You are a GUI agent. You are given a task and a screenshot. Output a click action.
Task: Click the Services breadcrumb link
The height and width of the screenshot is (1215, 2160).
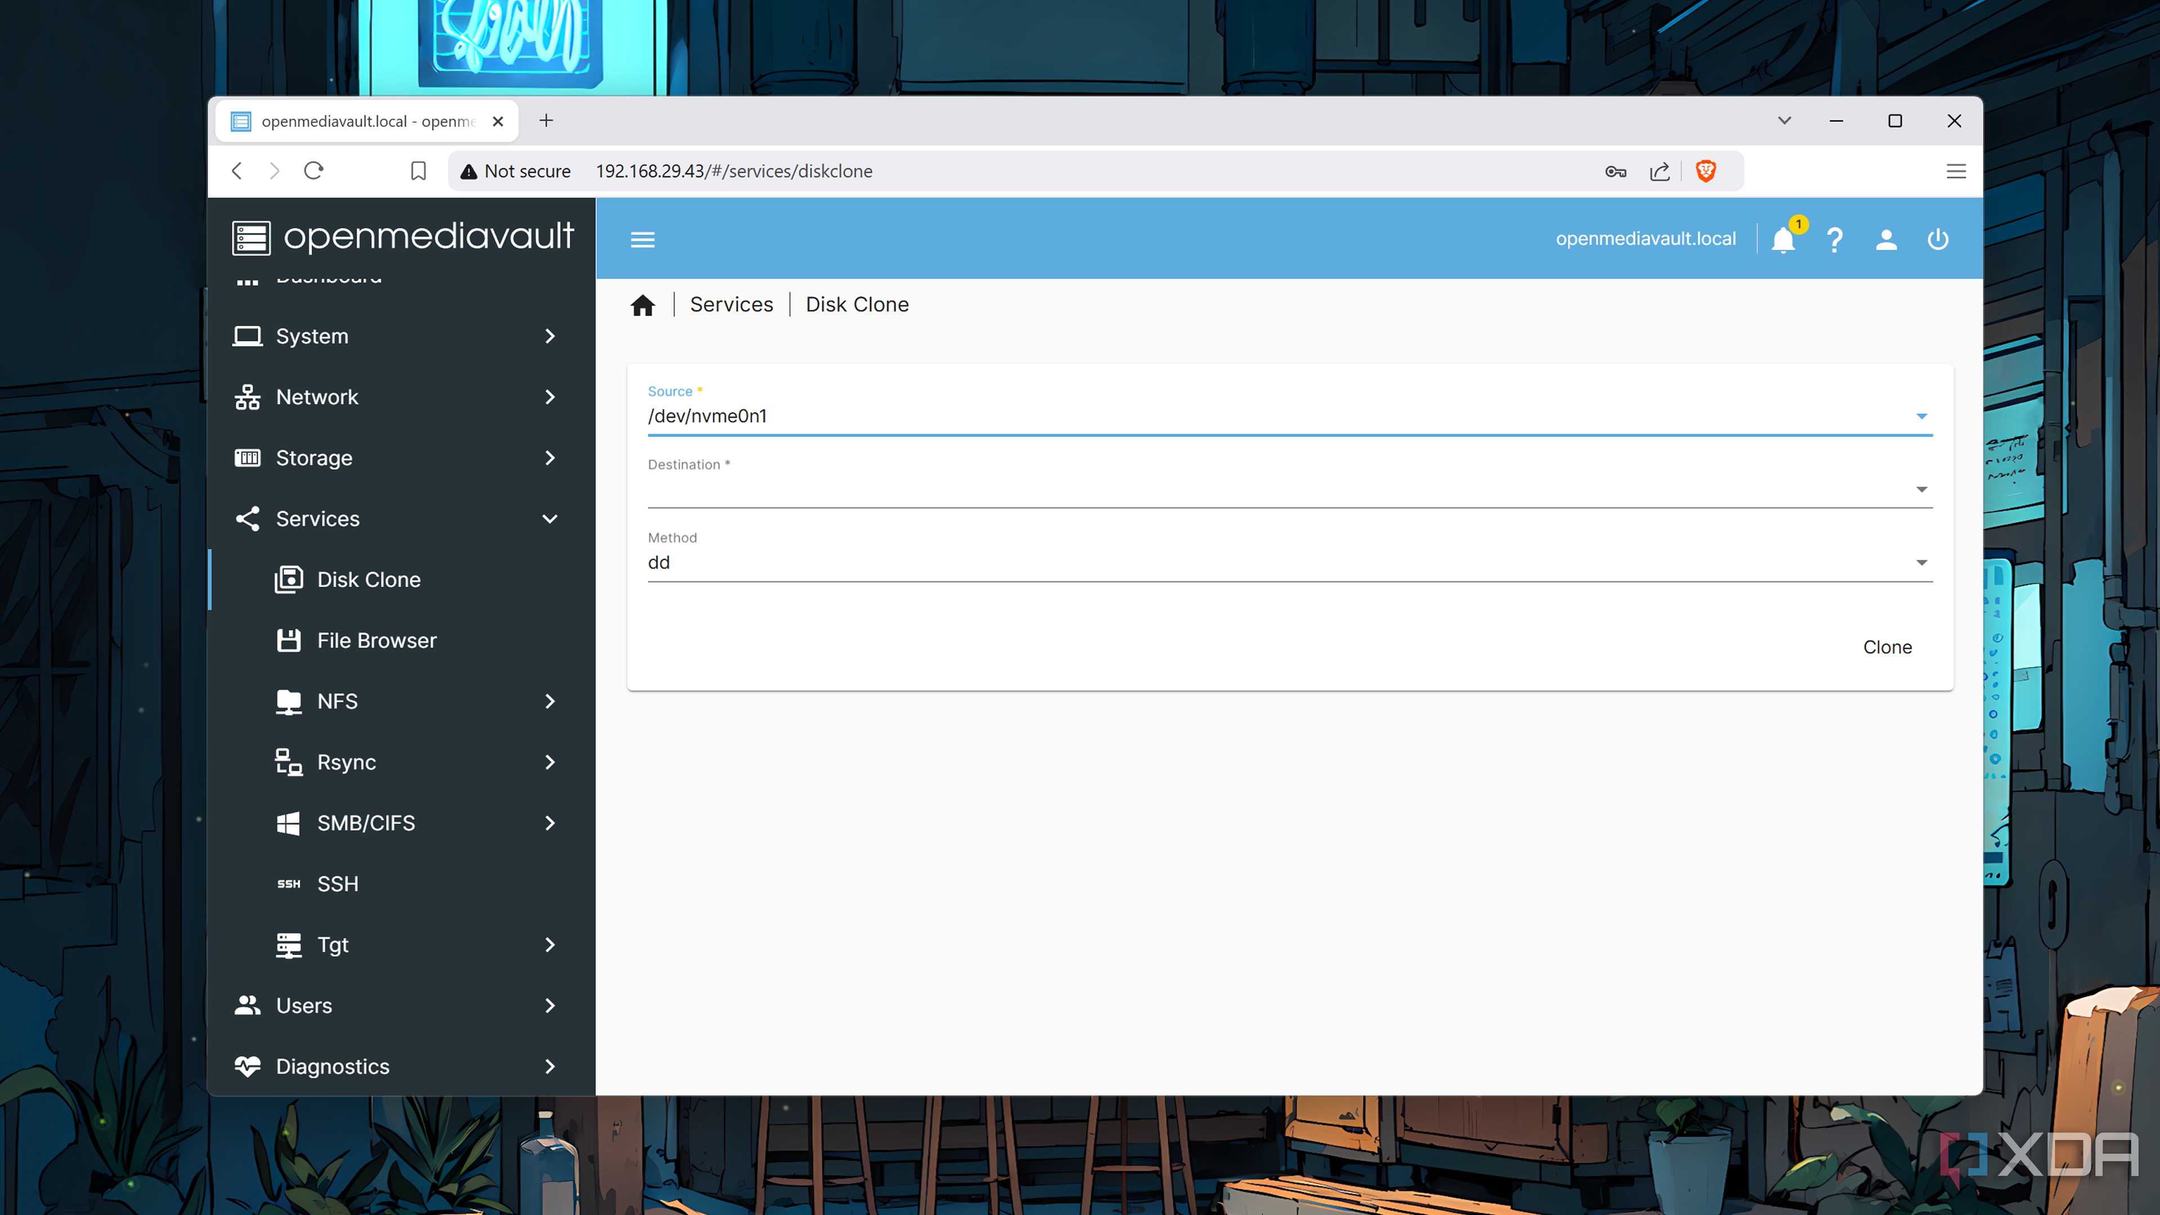click(x=731, y=304)
